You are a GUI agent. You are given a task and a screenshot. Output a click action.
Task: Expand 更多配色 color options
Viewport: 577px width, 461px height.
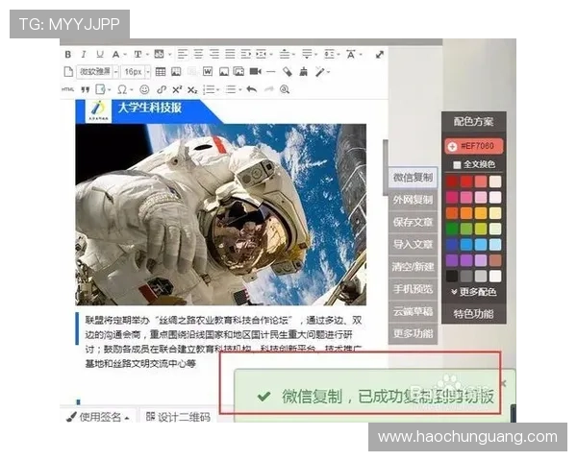474,292
